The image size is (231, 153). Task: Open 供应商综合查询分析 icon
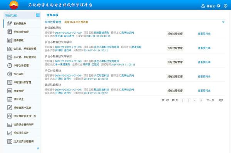pos(10,116)
